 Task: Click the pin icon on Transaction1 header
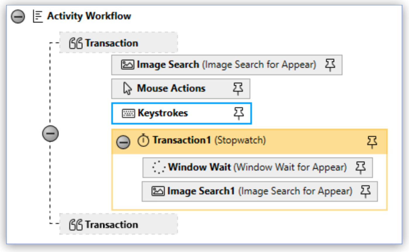coord(372,141)
